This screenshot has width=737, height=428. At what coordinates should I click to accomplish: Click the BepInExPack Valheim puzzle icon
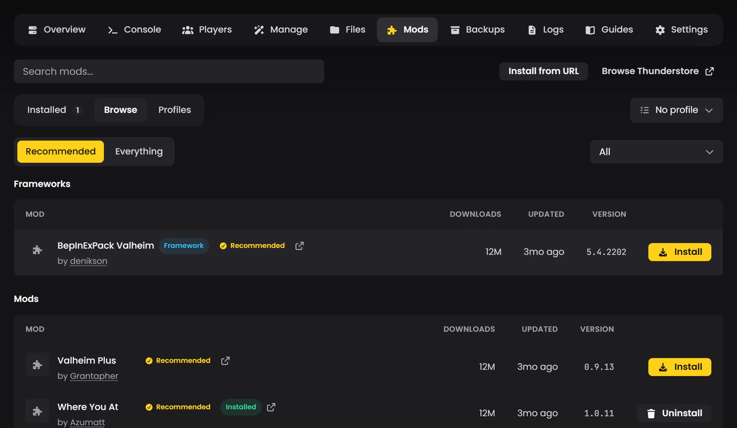[x=37, y=250]
